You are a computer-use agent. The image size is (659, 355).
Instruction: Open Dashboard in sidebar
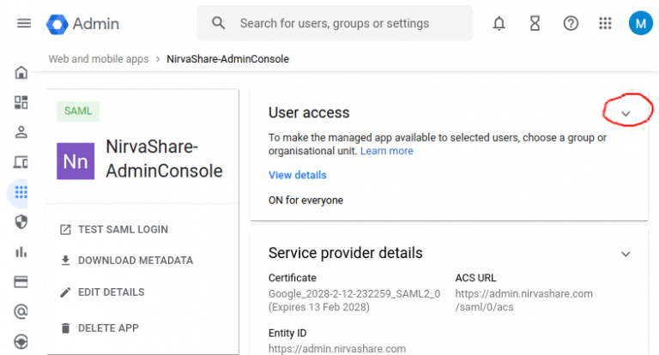21,103
